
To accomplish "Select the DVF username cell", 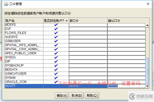I will point(24,29).
